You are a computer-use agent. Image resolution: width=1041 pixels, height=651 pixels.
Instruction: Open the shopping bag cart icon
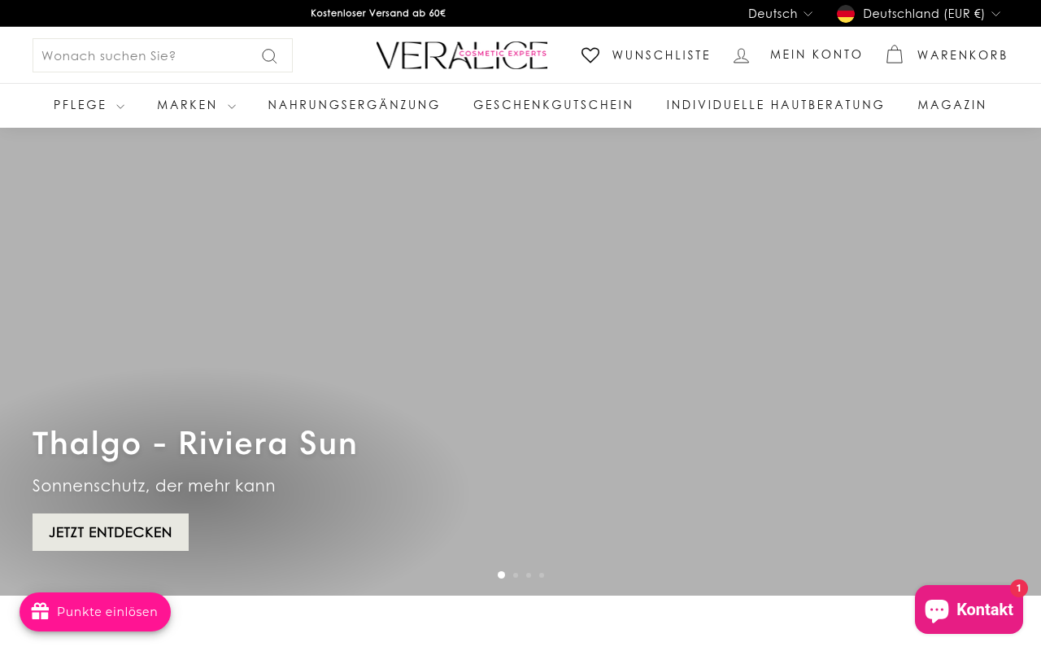pos(895,55)
